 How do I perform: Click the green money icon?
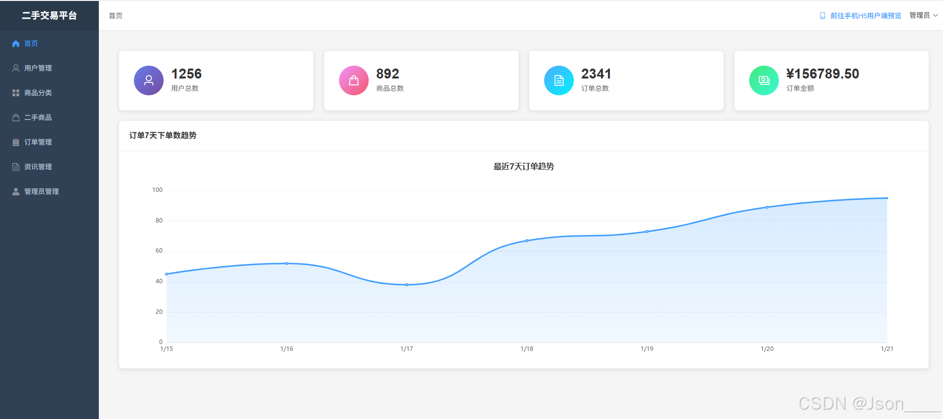(x=764, y=80)
